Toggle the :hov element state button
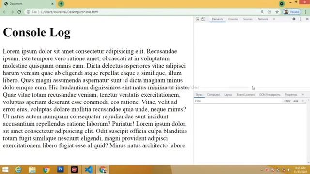This screenshot has height=174, width=310. (287, 101)
